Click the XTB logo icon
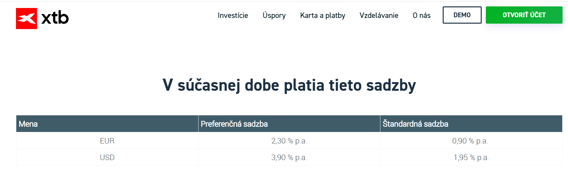 coord(27,19)
